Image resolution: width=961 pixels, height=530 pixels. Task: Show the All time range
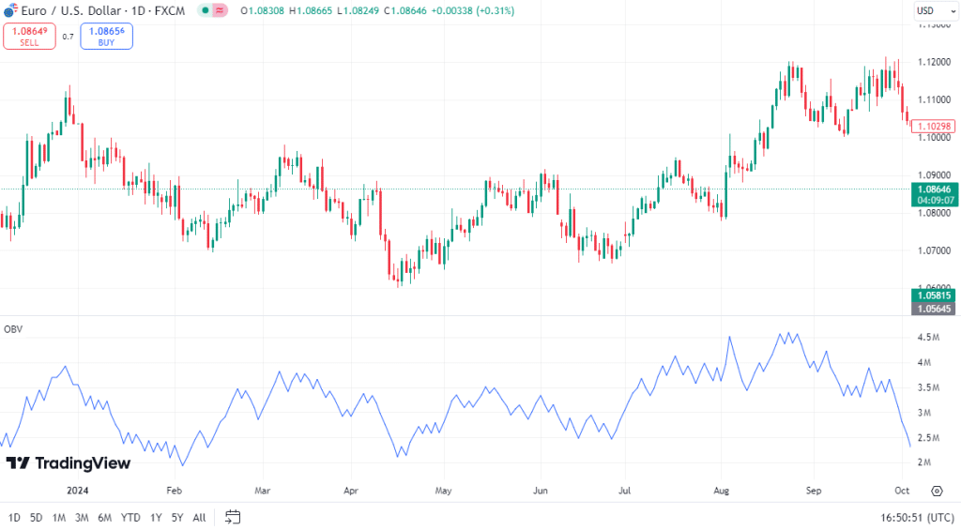click(199, 518)
